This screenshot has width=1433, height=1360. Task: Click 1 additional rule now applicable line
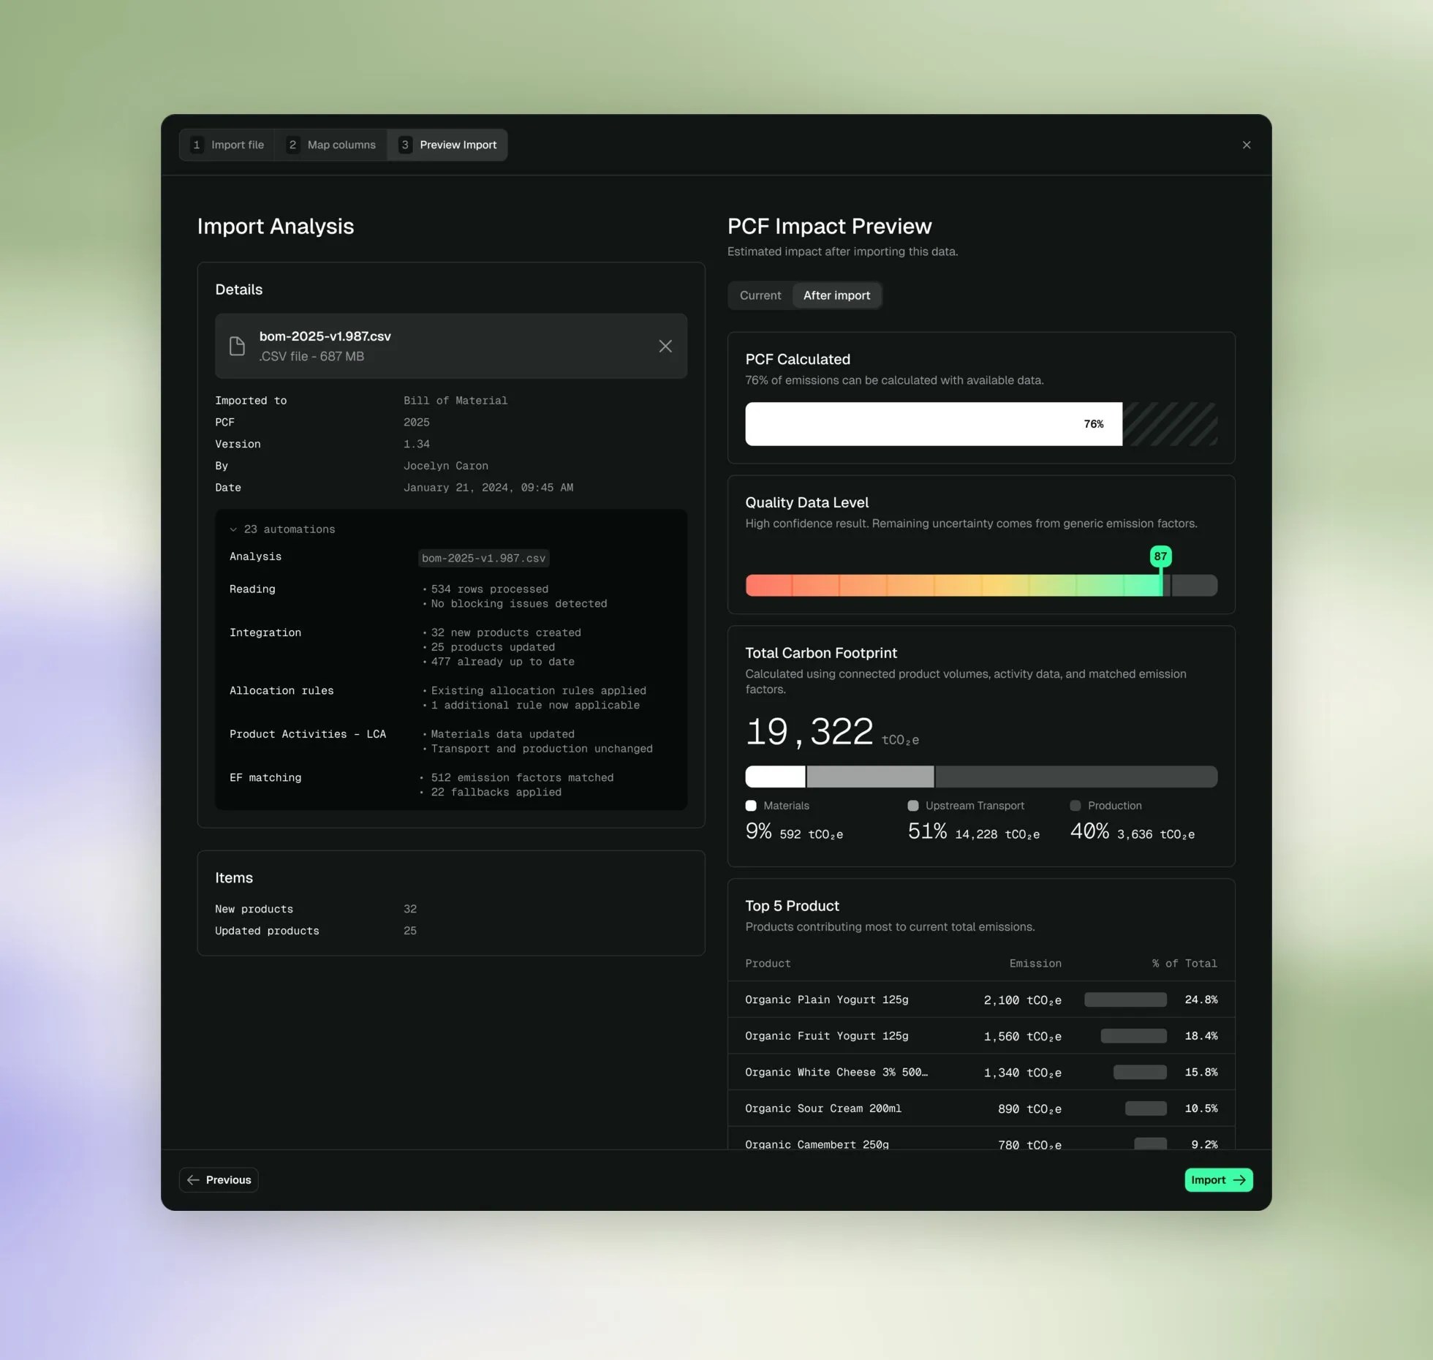(x=535, y=705)
